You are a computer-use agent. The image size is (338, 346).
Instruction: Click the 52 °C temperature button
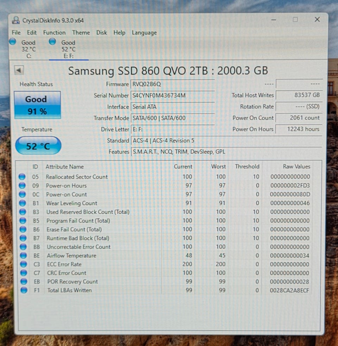38,146
